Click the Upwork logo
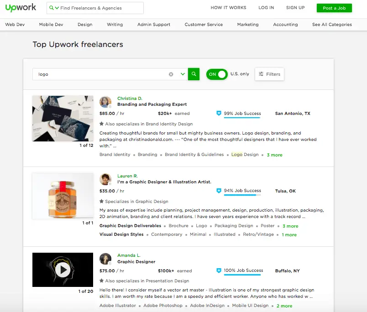 click(21, 7)
